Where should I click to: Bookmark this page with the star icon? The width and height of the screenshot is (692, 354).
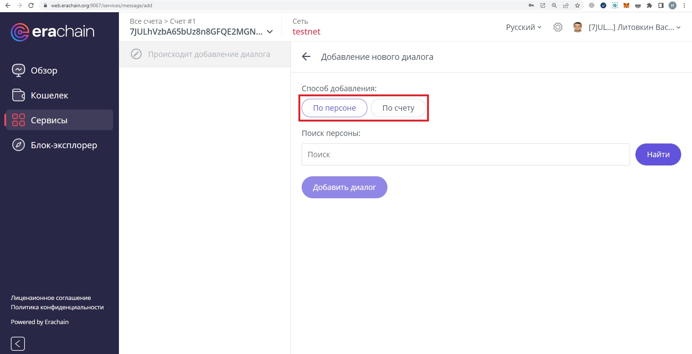point(577,5)
